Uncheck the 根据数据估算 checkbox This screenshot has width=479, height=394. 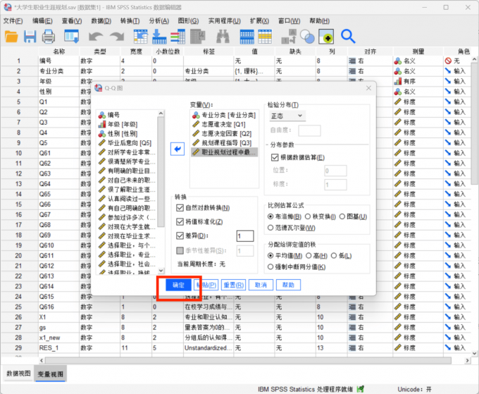tap(275, 156)
